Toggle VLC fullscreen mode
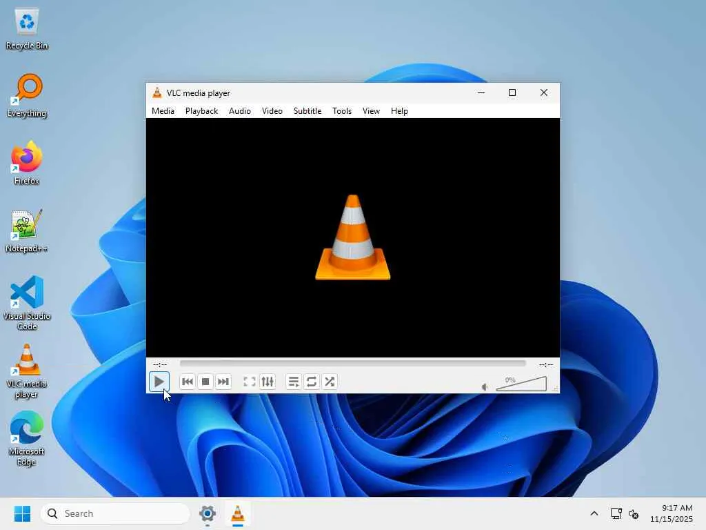The width and height of the screenshot is (706, 530). point(250,382)
